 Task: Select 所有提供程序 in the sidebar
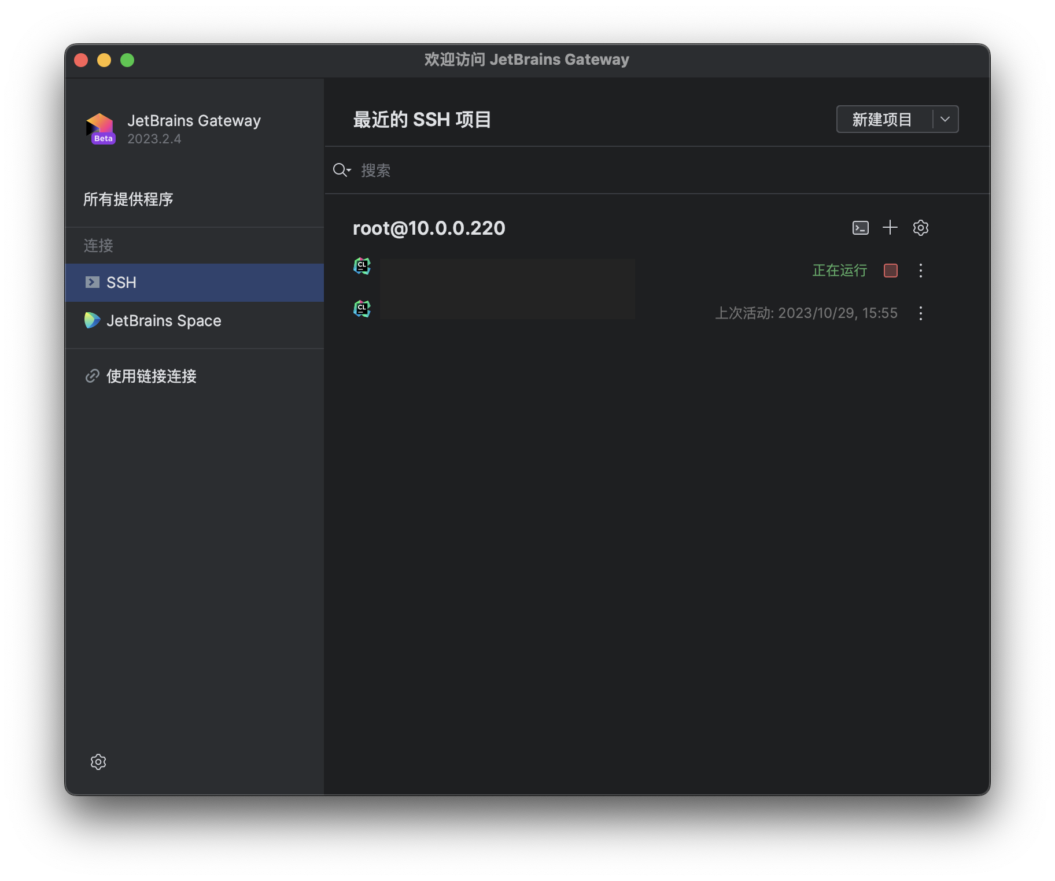(128, 199)
